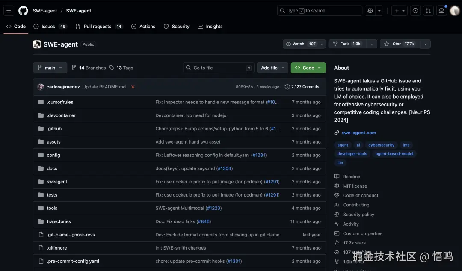Image resolution: width=462 pixels, height=271 pixels.
Task: Expand the star lists dropdown arrow
Action: click(425, 44)
